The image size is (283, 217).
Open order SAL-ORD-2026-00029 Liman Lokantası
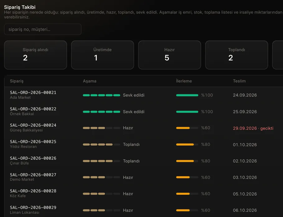[143, 210]
